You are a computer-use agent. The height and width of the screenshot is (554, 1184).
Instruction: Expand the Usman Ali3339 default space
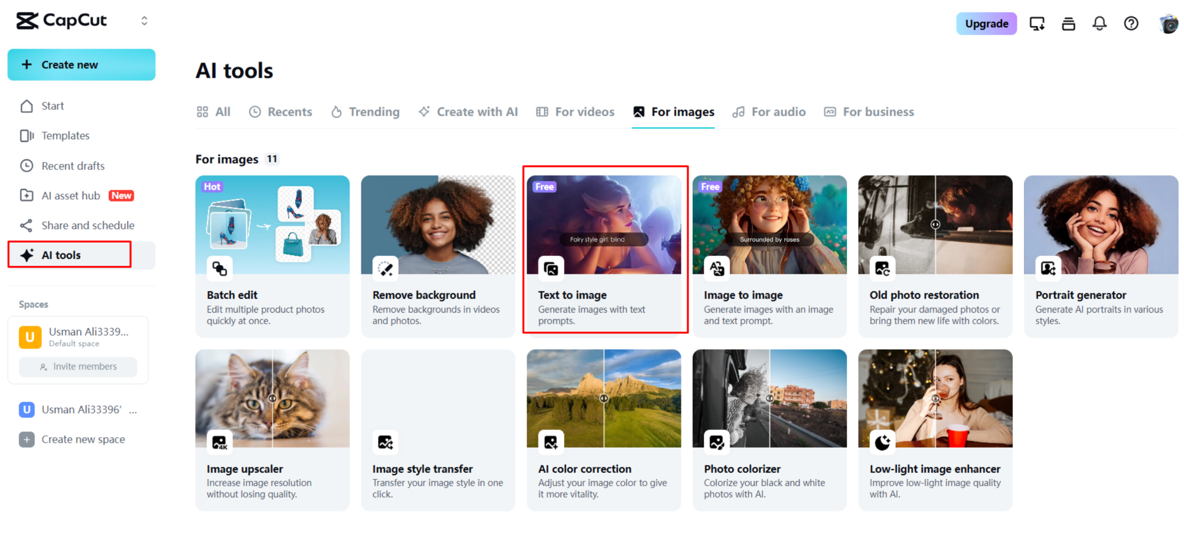point(78,337)
